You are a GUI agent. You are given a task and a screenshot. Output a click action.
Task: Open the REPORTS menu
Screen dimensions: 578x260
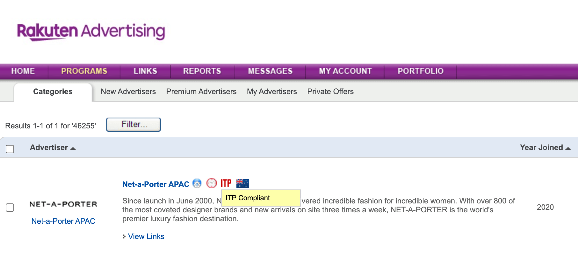(x=202, y=71)
